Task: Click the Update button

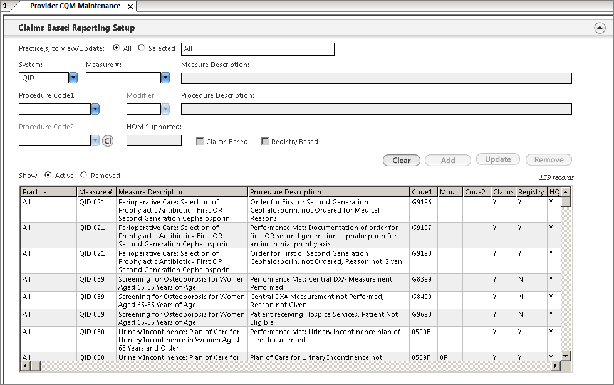Action: (x=498, y=159)
